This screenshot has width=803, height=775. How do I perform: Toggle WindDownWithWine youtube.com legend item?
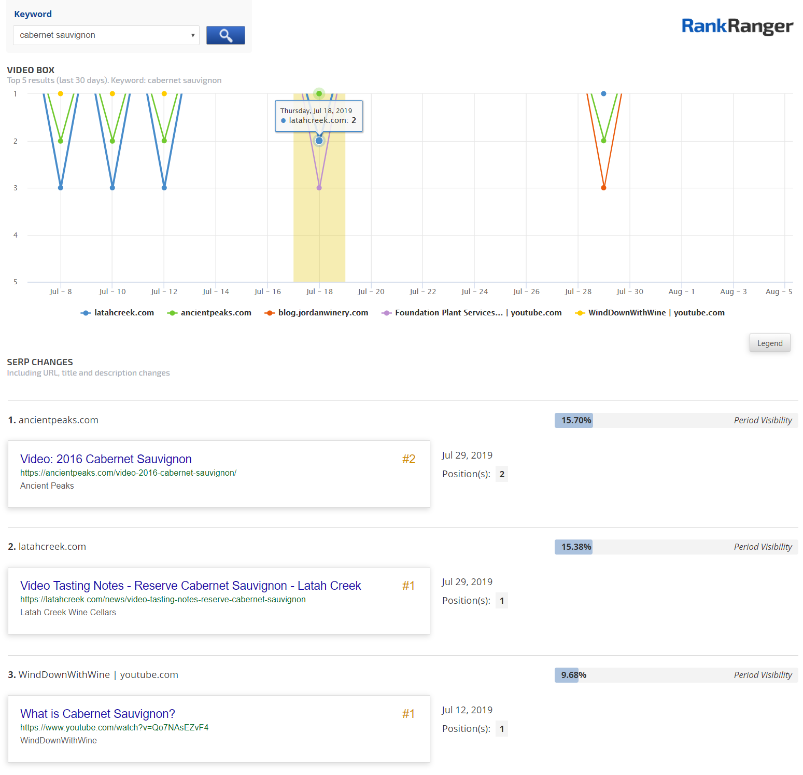[650, 313]
